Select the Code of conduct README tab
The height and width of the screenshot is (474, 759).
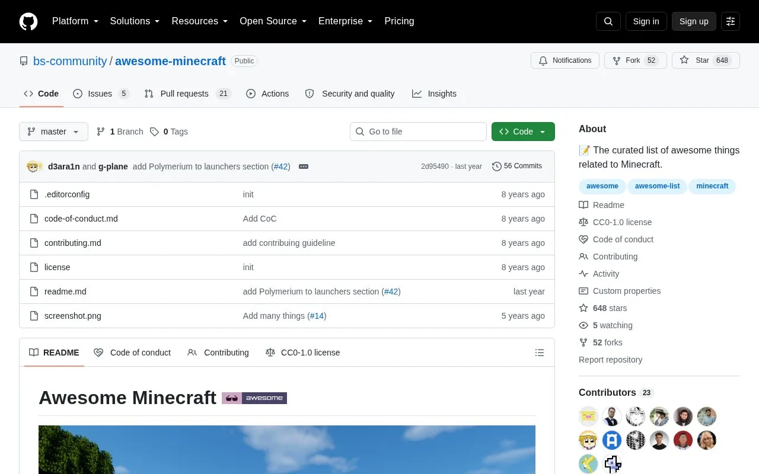[132, 353]
